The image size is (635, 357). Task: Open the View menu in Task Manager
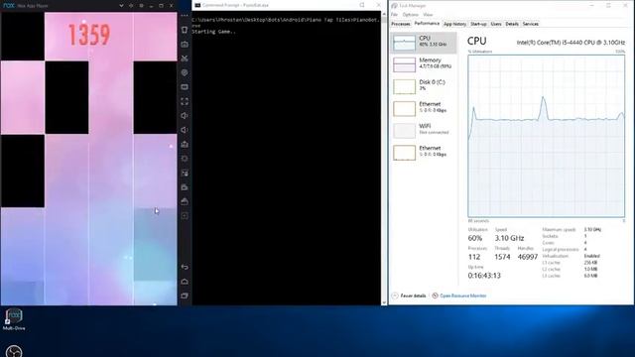coord(428,15)
